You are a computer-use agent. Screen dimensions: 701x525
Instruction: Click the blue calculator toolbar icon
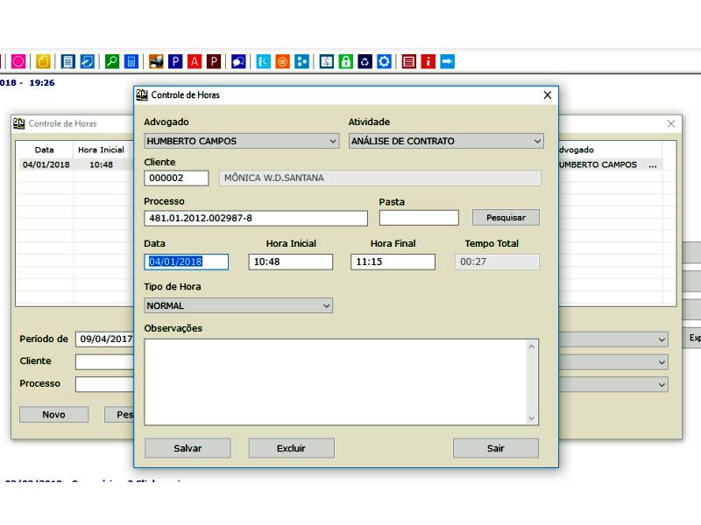131,62
